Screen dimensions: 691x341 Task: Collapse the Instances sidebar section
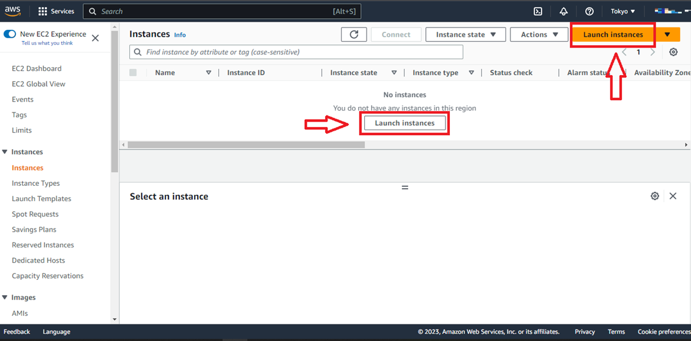pos(5,152)
